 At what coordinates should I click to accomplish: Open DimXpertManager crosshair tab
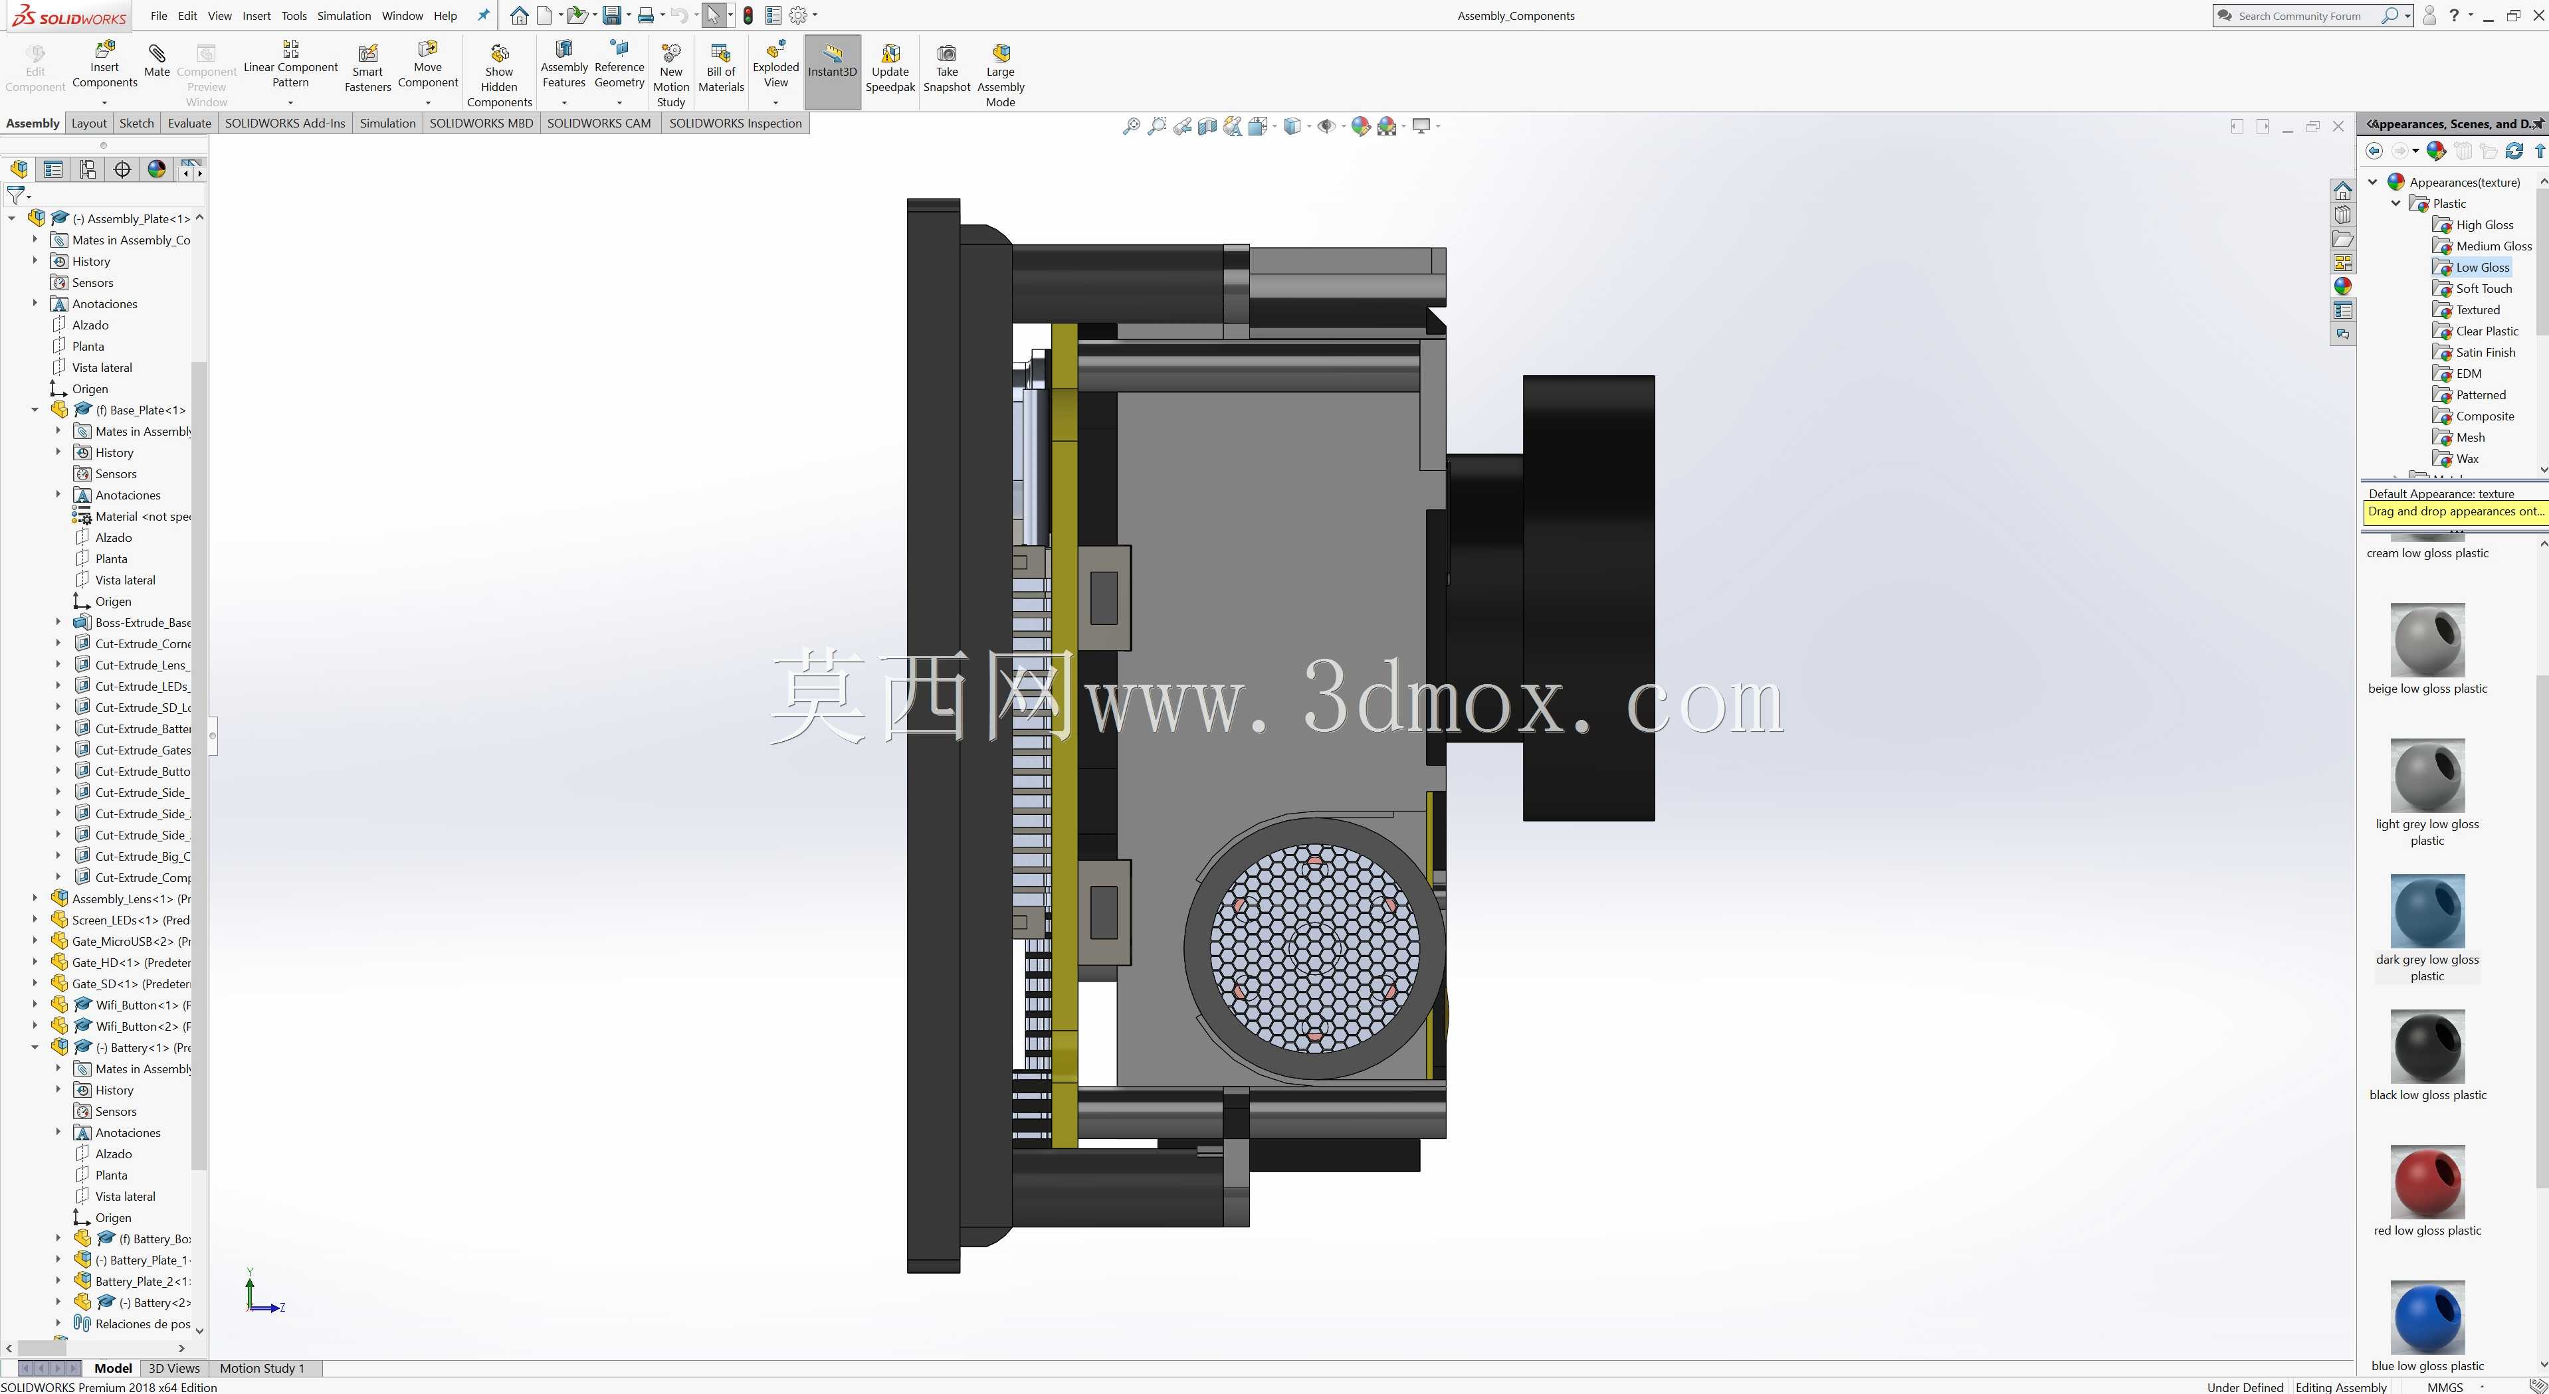(123, 169)
